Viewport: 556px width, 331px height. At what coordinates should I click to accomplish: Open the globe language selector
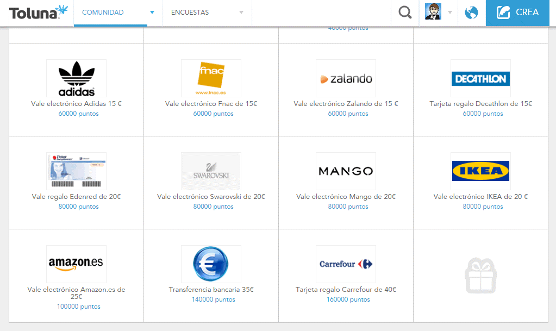[471, 13]
